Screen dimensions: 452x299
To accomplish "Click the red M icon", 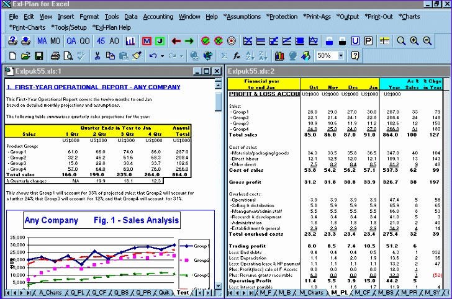I will coord(147,41).
